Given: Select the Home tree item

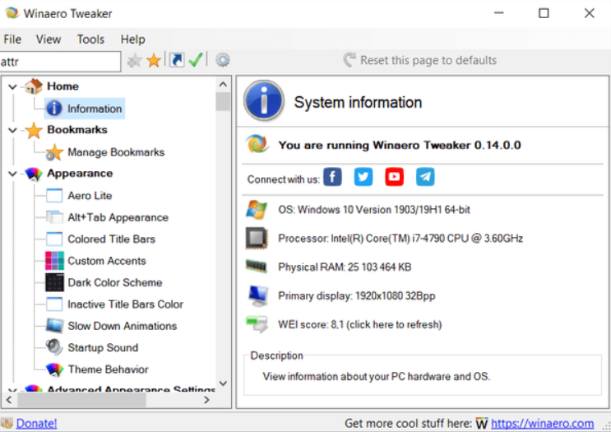Looking at the screenshot, I should [x=62, y=86].
